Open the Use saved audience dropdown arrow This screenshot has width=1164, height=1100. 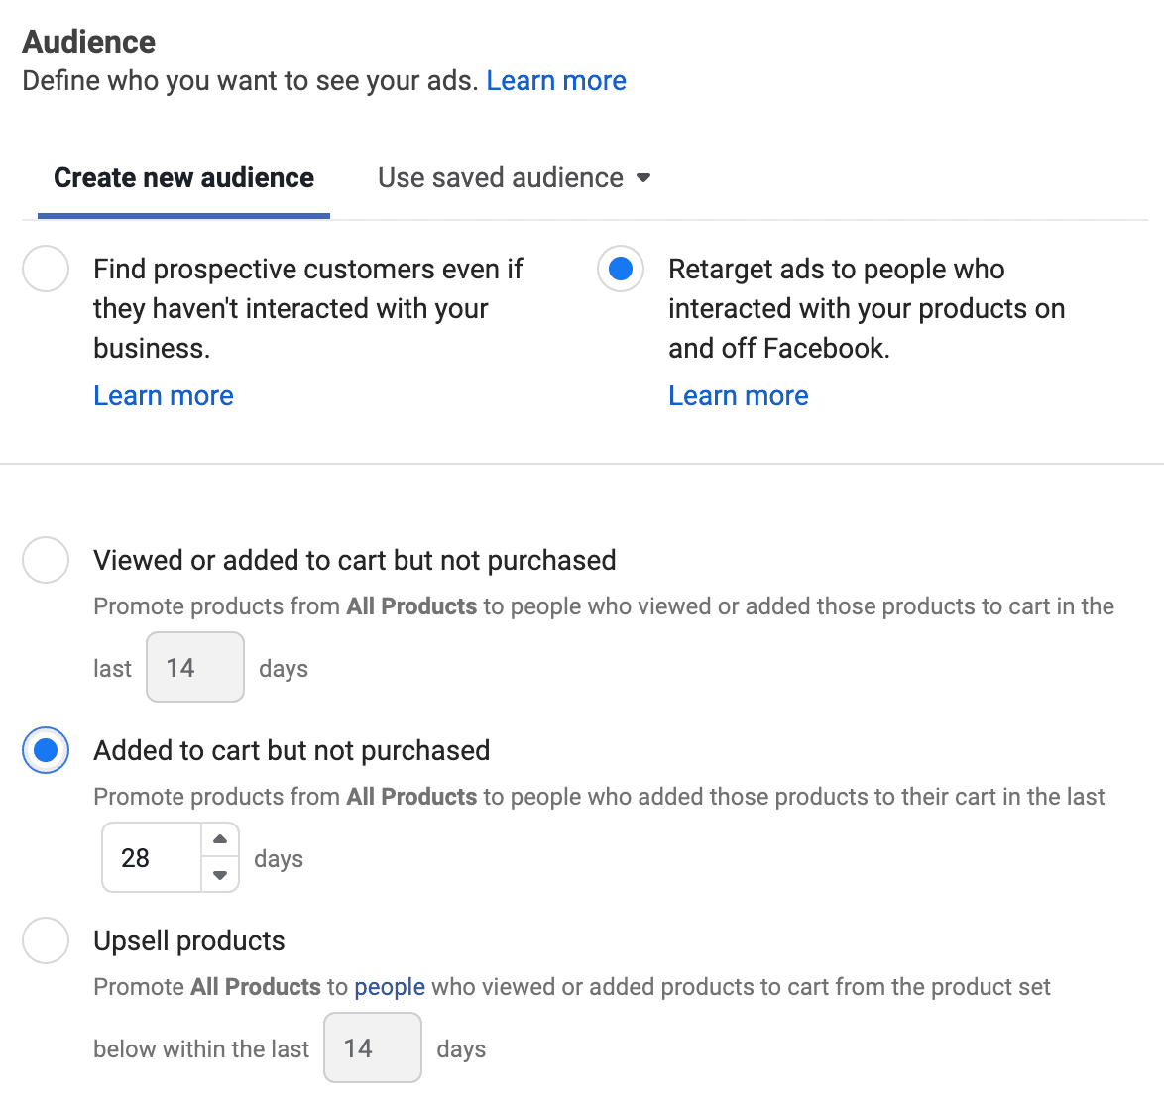point(643,178)
